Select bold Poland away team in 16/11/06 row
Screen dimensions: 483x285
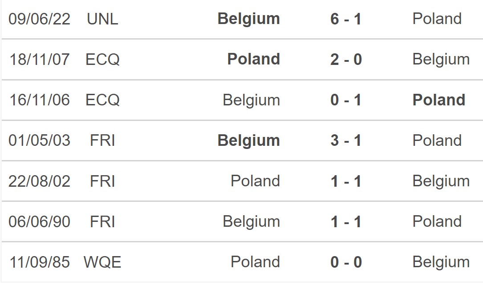(x=438, y=100)
